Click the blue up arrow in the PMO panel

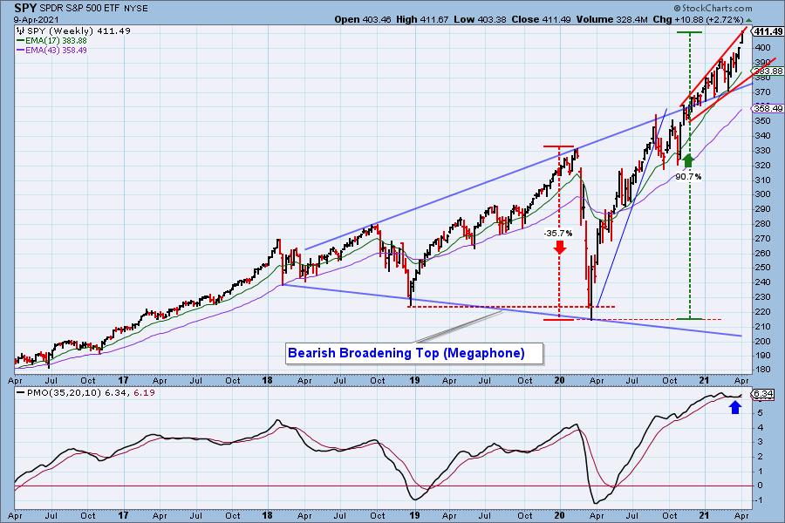tap(735, 407)
